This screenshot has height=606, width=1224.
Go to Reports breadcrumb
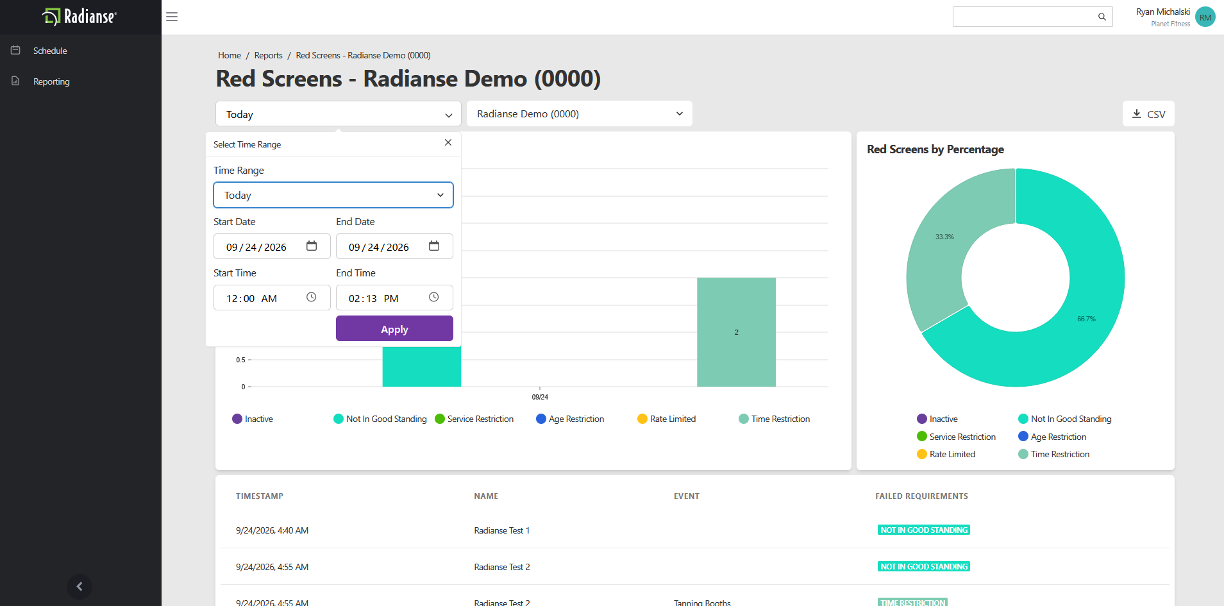pyautogui.click(x=268, y=55)
